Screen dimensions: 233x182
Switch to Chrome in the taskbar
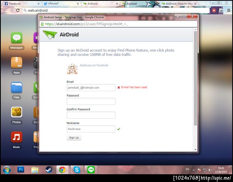(63, 170)
